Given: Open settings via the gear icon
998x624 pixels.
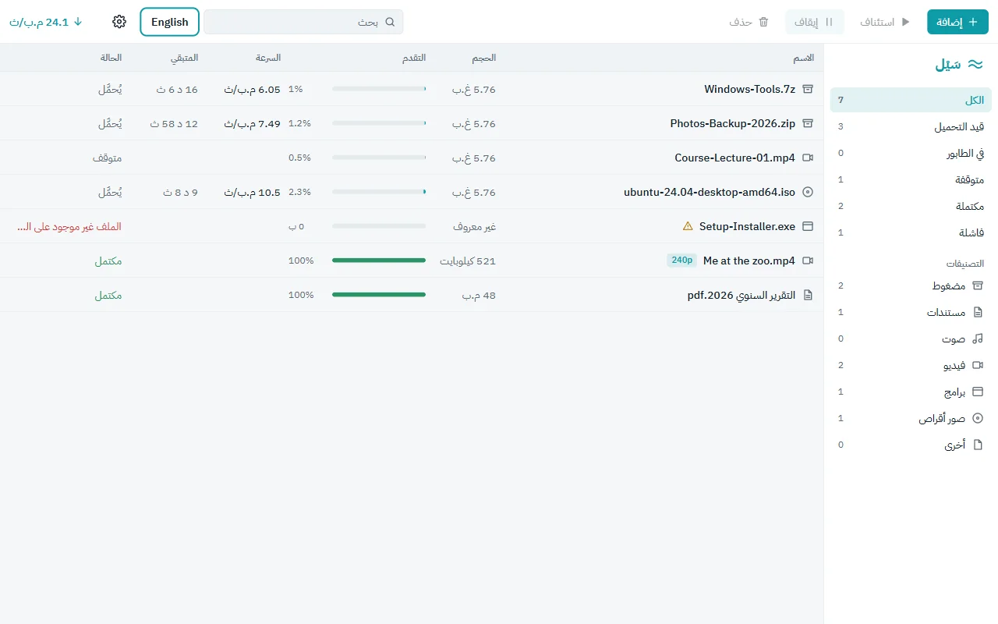Looking at the screenshot, I should pos(119,22).
